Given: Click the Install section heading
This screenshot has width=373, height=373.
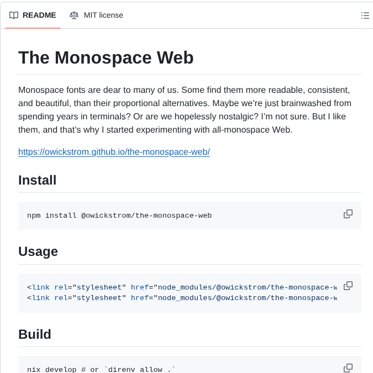Looking at the screenshot, I should tap(38, 180).
